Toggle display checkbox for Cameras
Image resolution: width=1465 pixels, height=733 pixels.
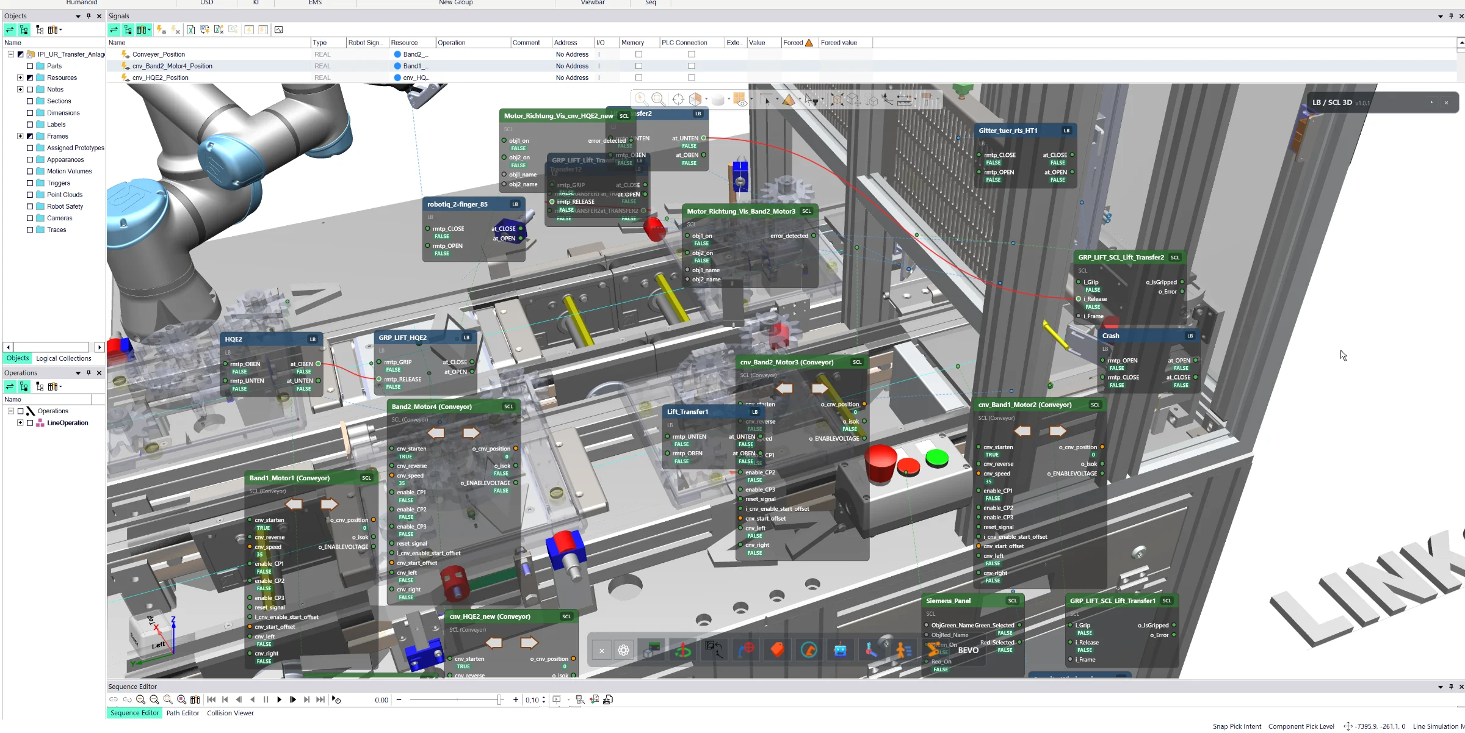click(29, 218)
